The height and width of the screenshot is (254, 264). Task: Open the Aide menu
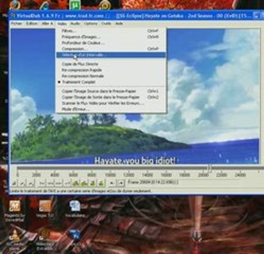coord(119,24)
